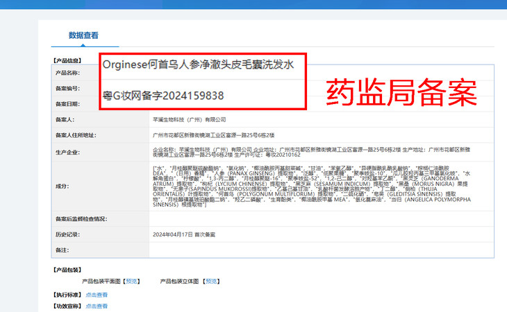Viewport: 507px width, 312px height.
Task: Click the 备注 row label
Action: point(61,249)
